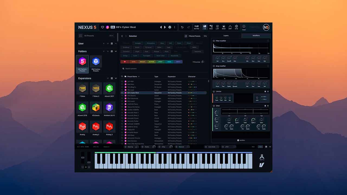Click the N2 RETRO mode icon
The image size is (347, 195).
(196, 27)
